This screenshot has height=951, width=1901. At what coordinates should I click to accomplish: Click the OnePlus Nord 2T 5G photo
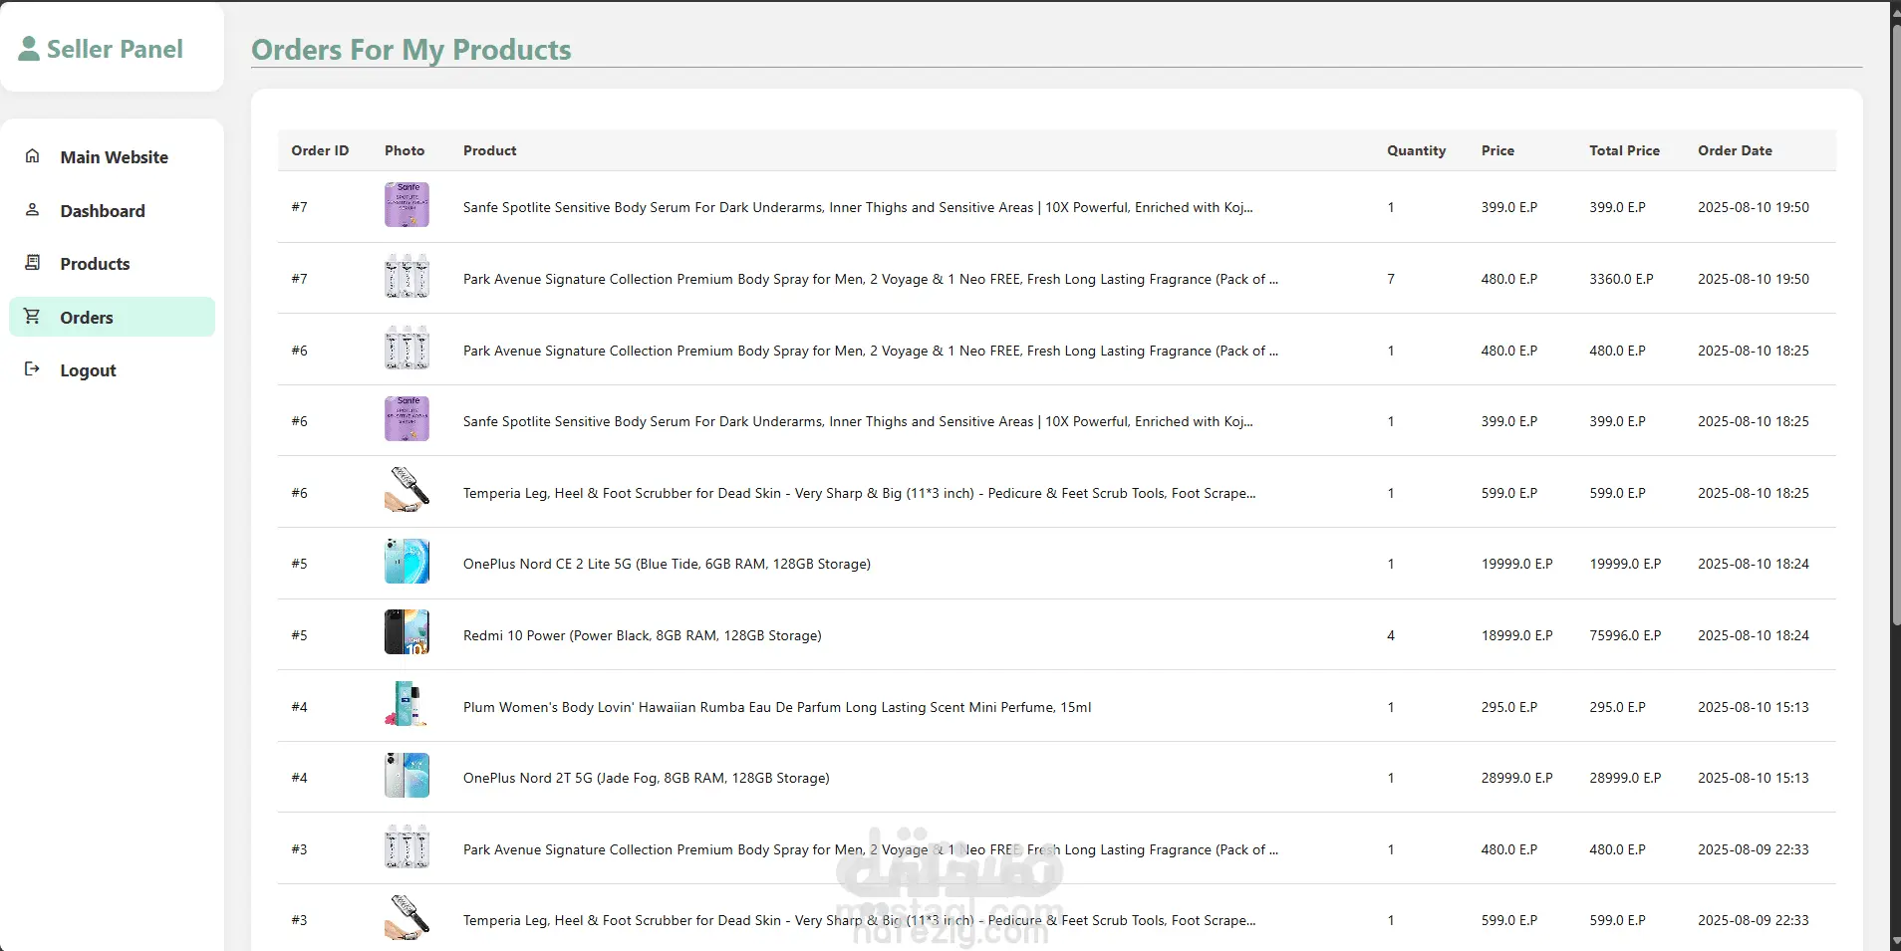[x=407, y=776]
